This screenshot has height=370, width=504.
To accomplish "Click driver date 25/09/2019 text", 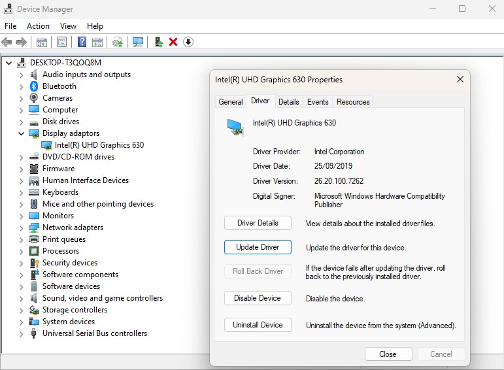I will 333,166.
